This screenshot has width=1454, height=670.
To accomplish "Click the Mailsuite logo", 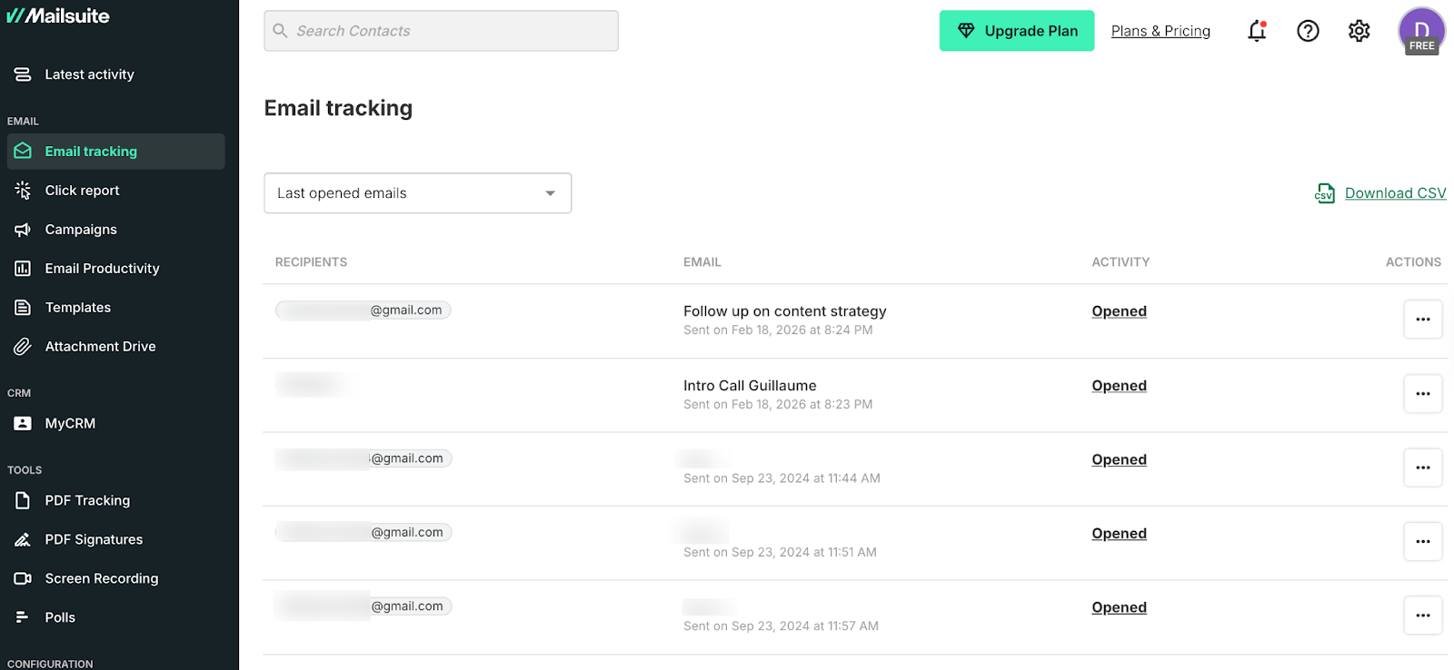I will coord(58,15).
